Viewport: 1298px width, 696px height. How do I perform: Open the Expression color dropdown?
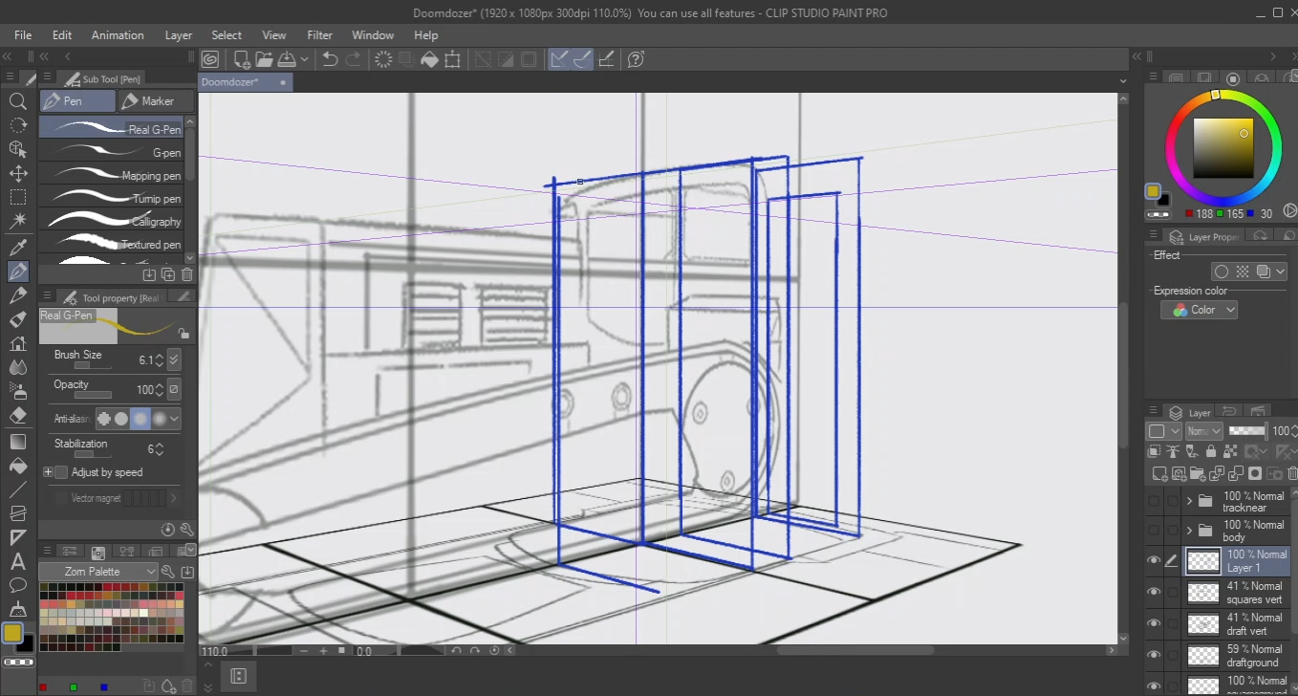coord(1200,310)
